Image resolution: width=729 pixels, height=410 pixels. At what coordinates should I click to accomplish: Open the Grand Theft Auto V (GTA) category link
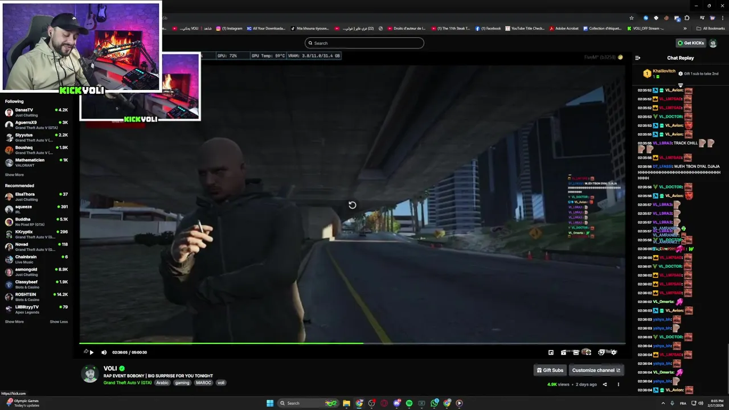coord(128,383)
